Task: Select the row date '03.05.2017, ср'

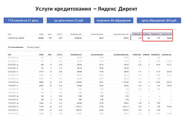Action: [x=13, y=65]
